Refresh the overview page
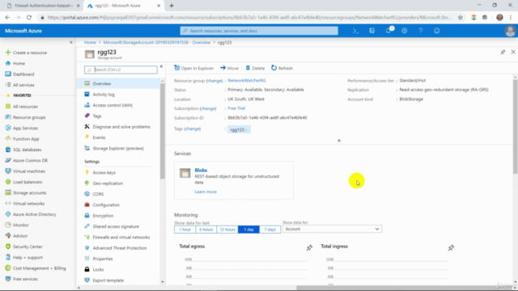This screenshot has height=291, width=518. click(282, 68)
